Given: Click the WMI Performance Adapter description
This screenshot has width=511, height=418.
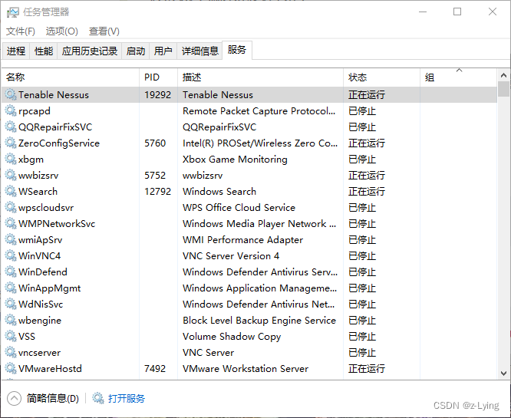Looking at the screenshot, I should tap(242, 240).
